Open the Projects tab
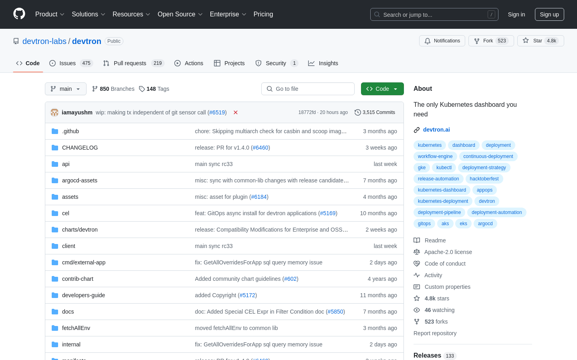577x360 pixels. 229,63
